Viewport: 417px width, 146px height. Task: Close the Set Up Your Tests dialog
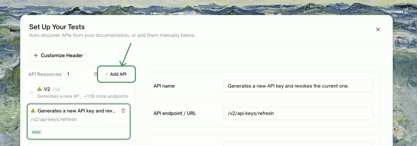point(378,29)
